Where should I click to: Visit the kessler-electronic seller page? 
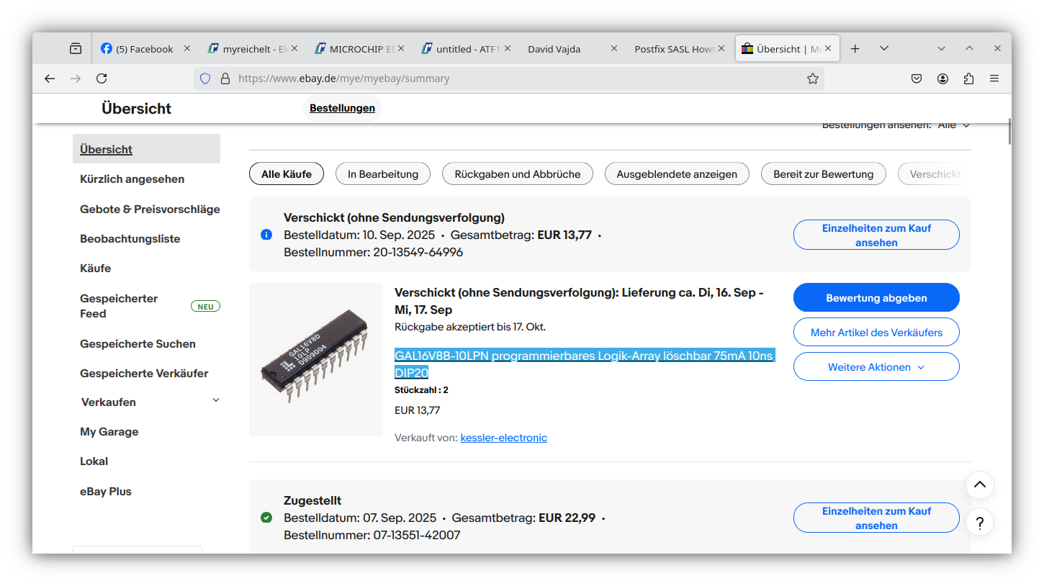503,437
